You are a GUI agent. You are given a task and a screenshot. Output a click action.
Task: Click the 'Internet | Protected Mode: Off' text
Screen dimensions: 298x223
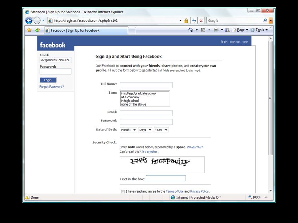pos(198,197)
